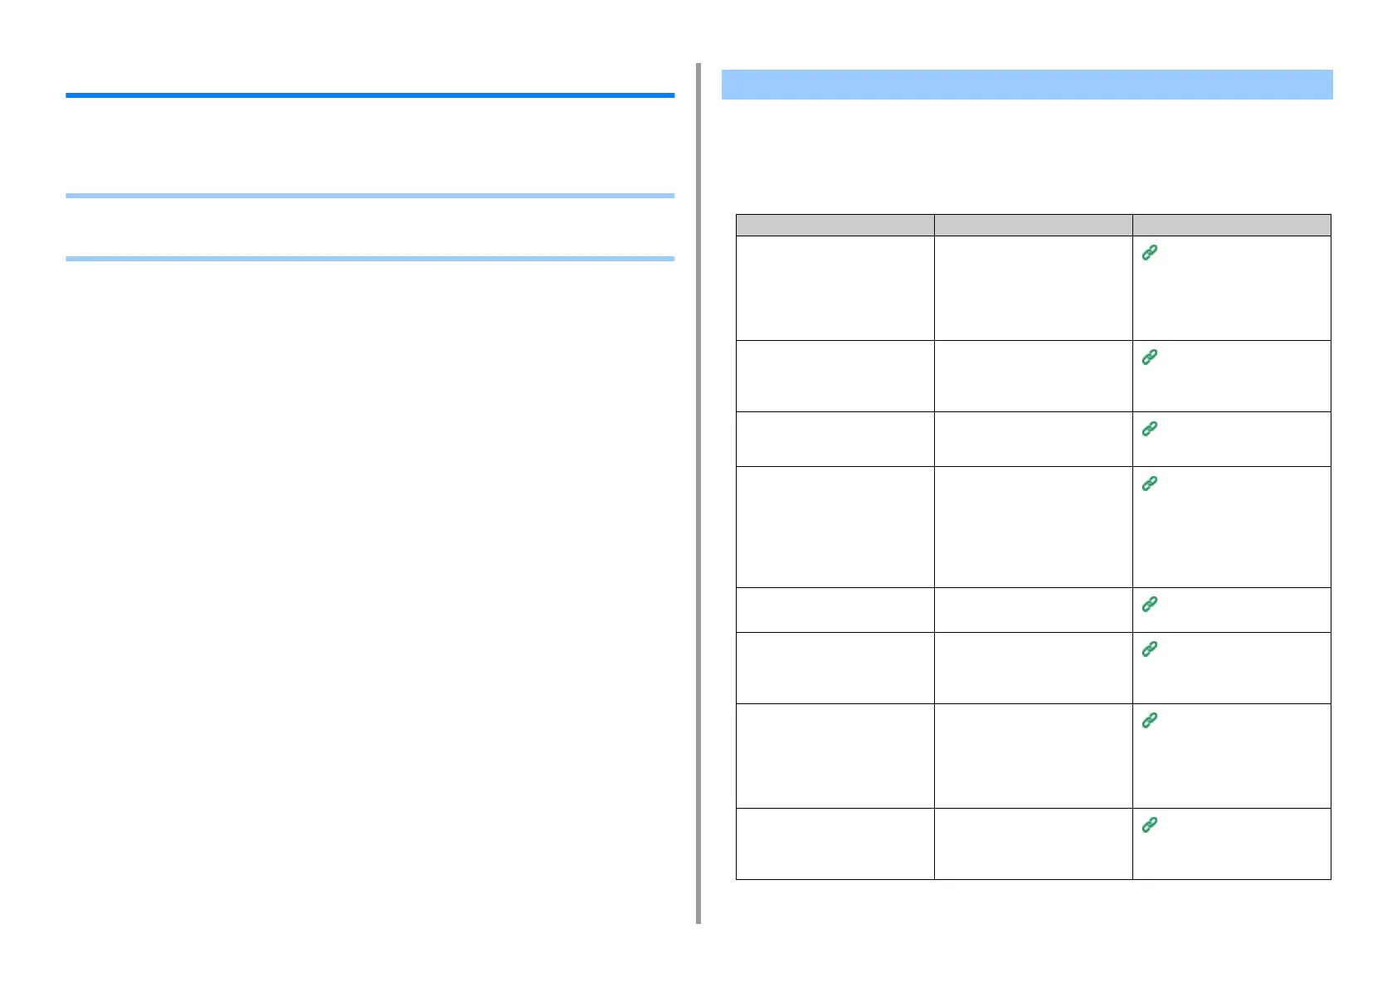Screen dimensions: 1397x987
Task: Select the link icon in the third table row
Action: [x=1150, y=429]
